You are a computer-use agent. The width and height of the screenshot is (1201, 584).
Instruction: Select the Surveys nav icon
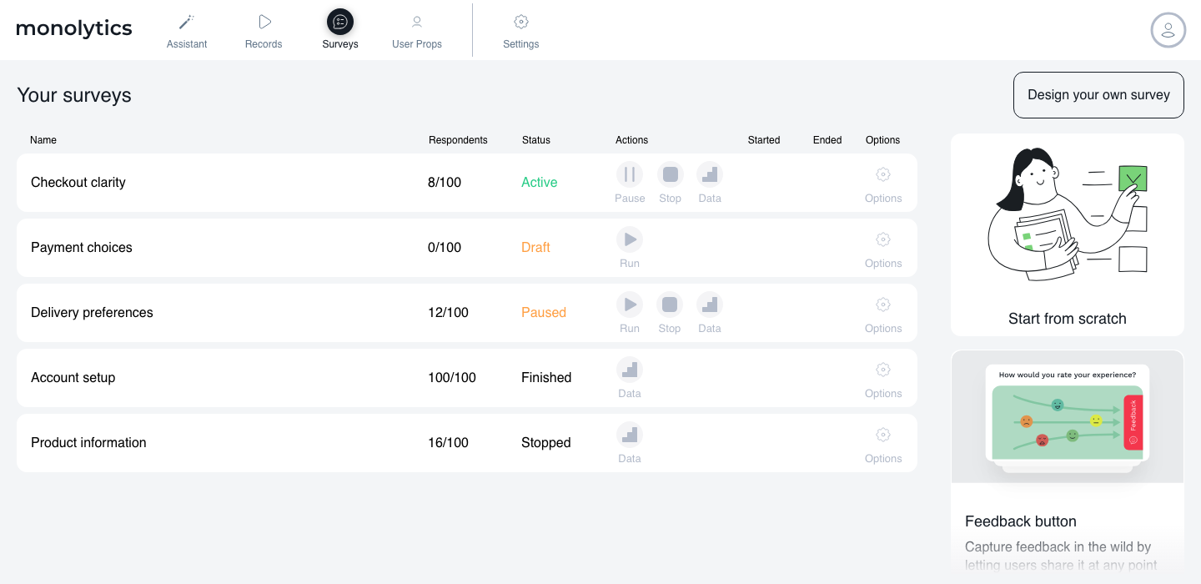pyautogui.click(x=340, y=22)
